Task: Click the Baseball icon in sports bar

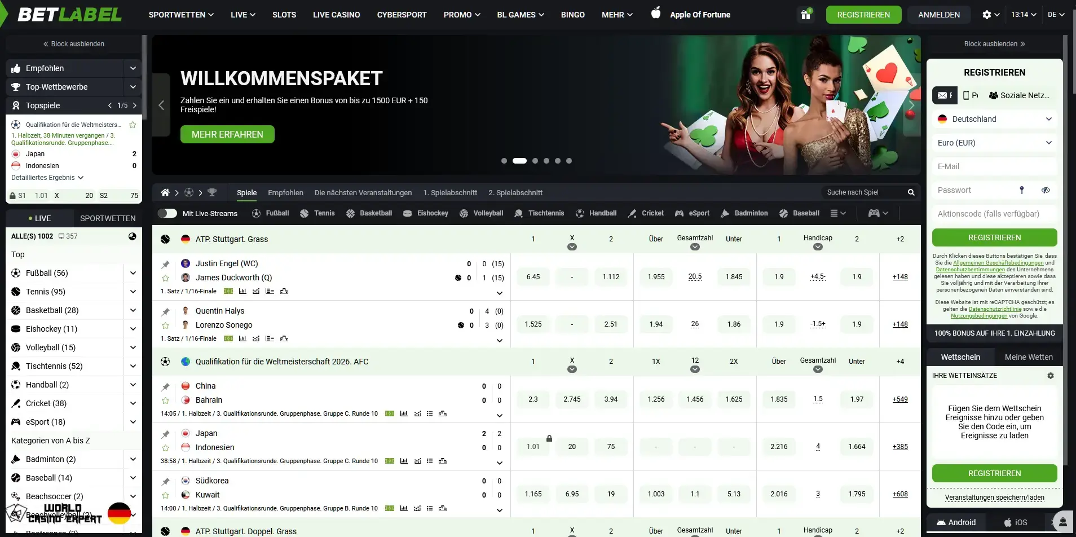Action: click(x=783, y=213)
